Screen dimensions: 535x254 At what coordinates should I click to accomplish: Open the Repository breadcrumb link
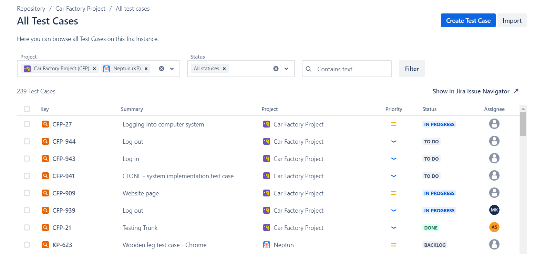click(x=31, y=8)
